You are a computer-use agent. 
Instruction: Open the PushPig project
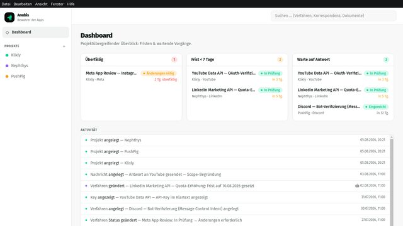36,77
